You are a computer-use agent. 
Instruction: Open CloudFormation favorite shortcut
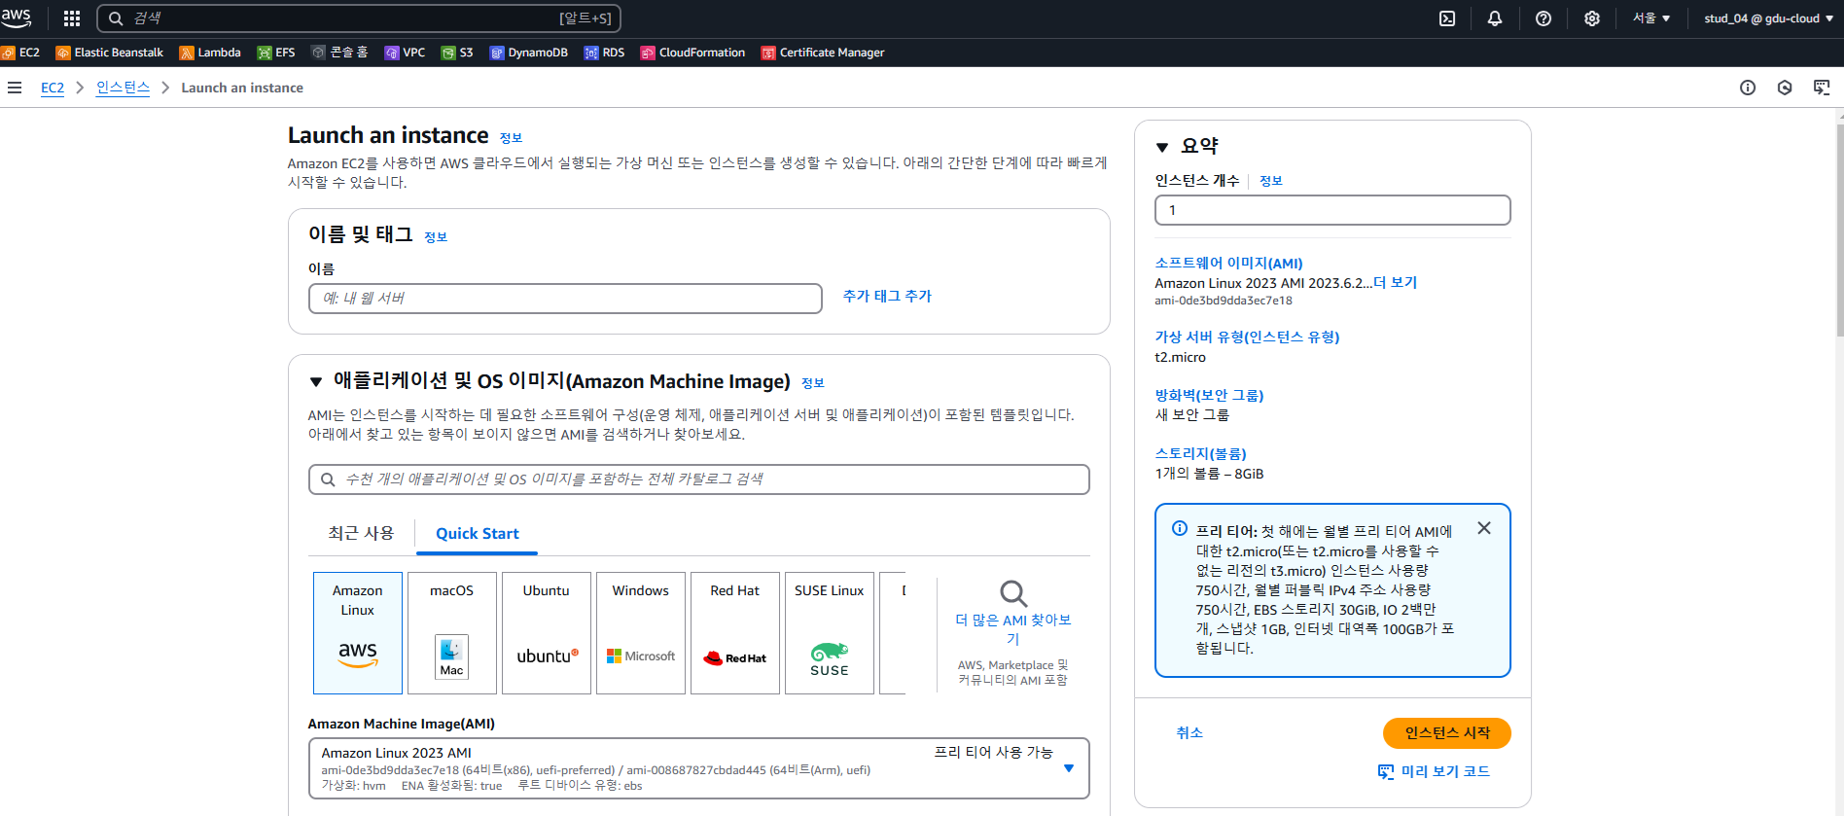coord(692,53)
